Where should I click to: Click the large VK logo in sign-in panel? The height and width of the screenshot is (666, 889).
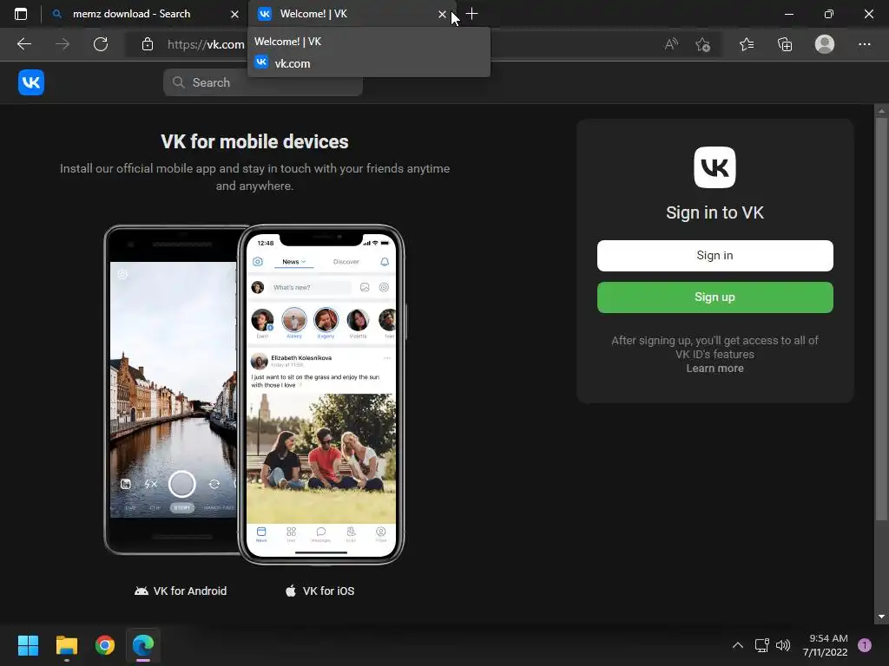tap(715, 167)
